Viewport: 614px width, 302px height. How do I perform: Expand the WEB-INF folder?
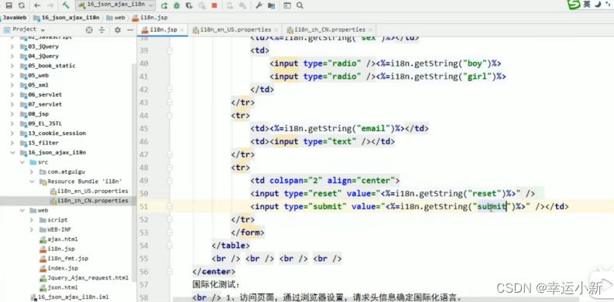(32, 229)
